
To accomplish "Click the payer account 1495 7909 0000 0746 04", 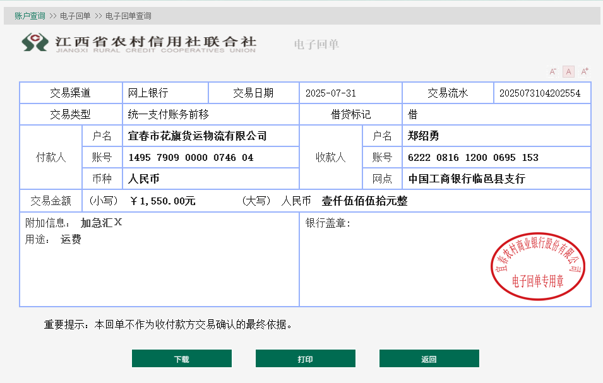I will pos(191,158).
